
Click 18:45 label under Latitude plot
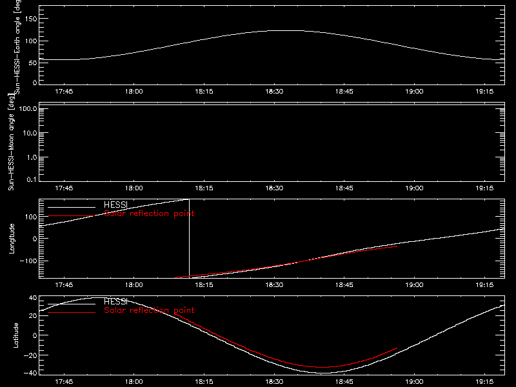tap(344, 381)
